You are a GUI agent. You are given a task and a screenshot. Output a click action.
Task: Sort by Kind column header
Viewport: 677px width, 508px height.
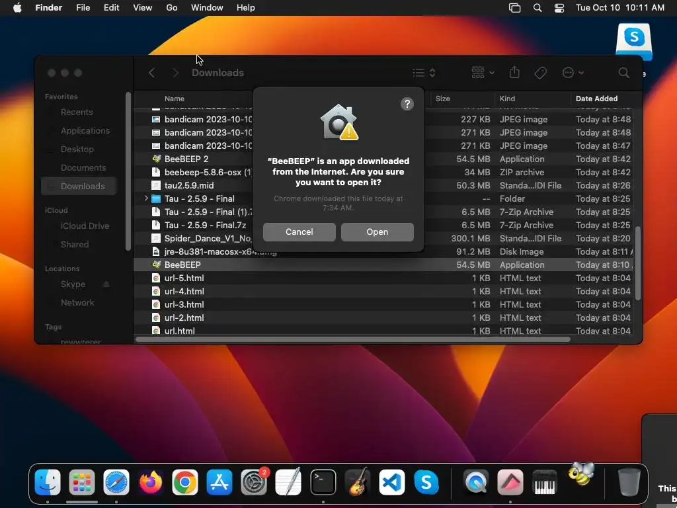click(x=507, y=99)
